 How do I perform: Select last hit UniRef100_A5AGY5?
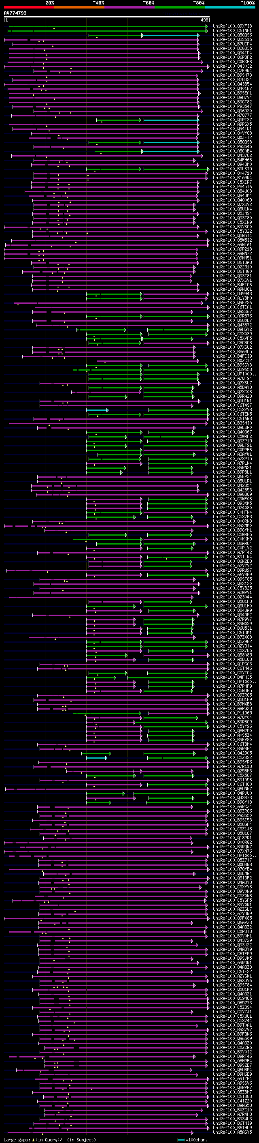232,1132
